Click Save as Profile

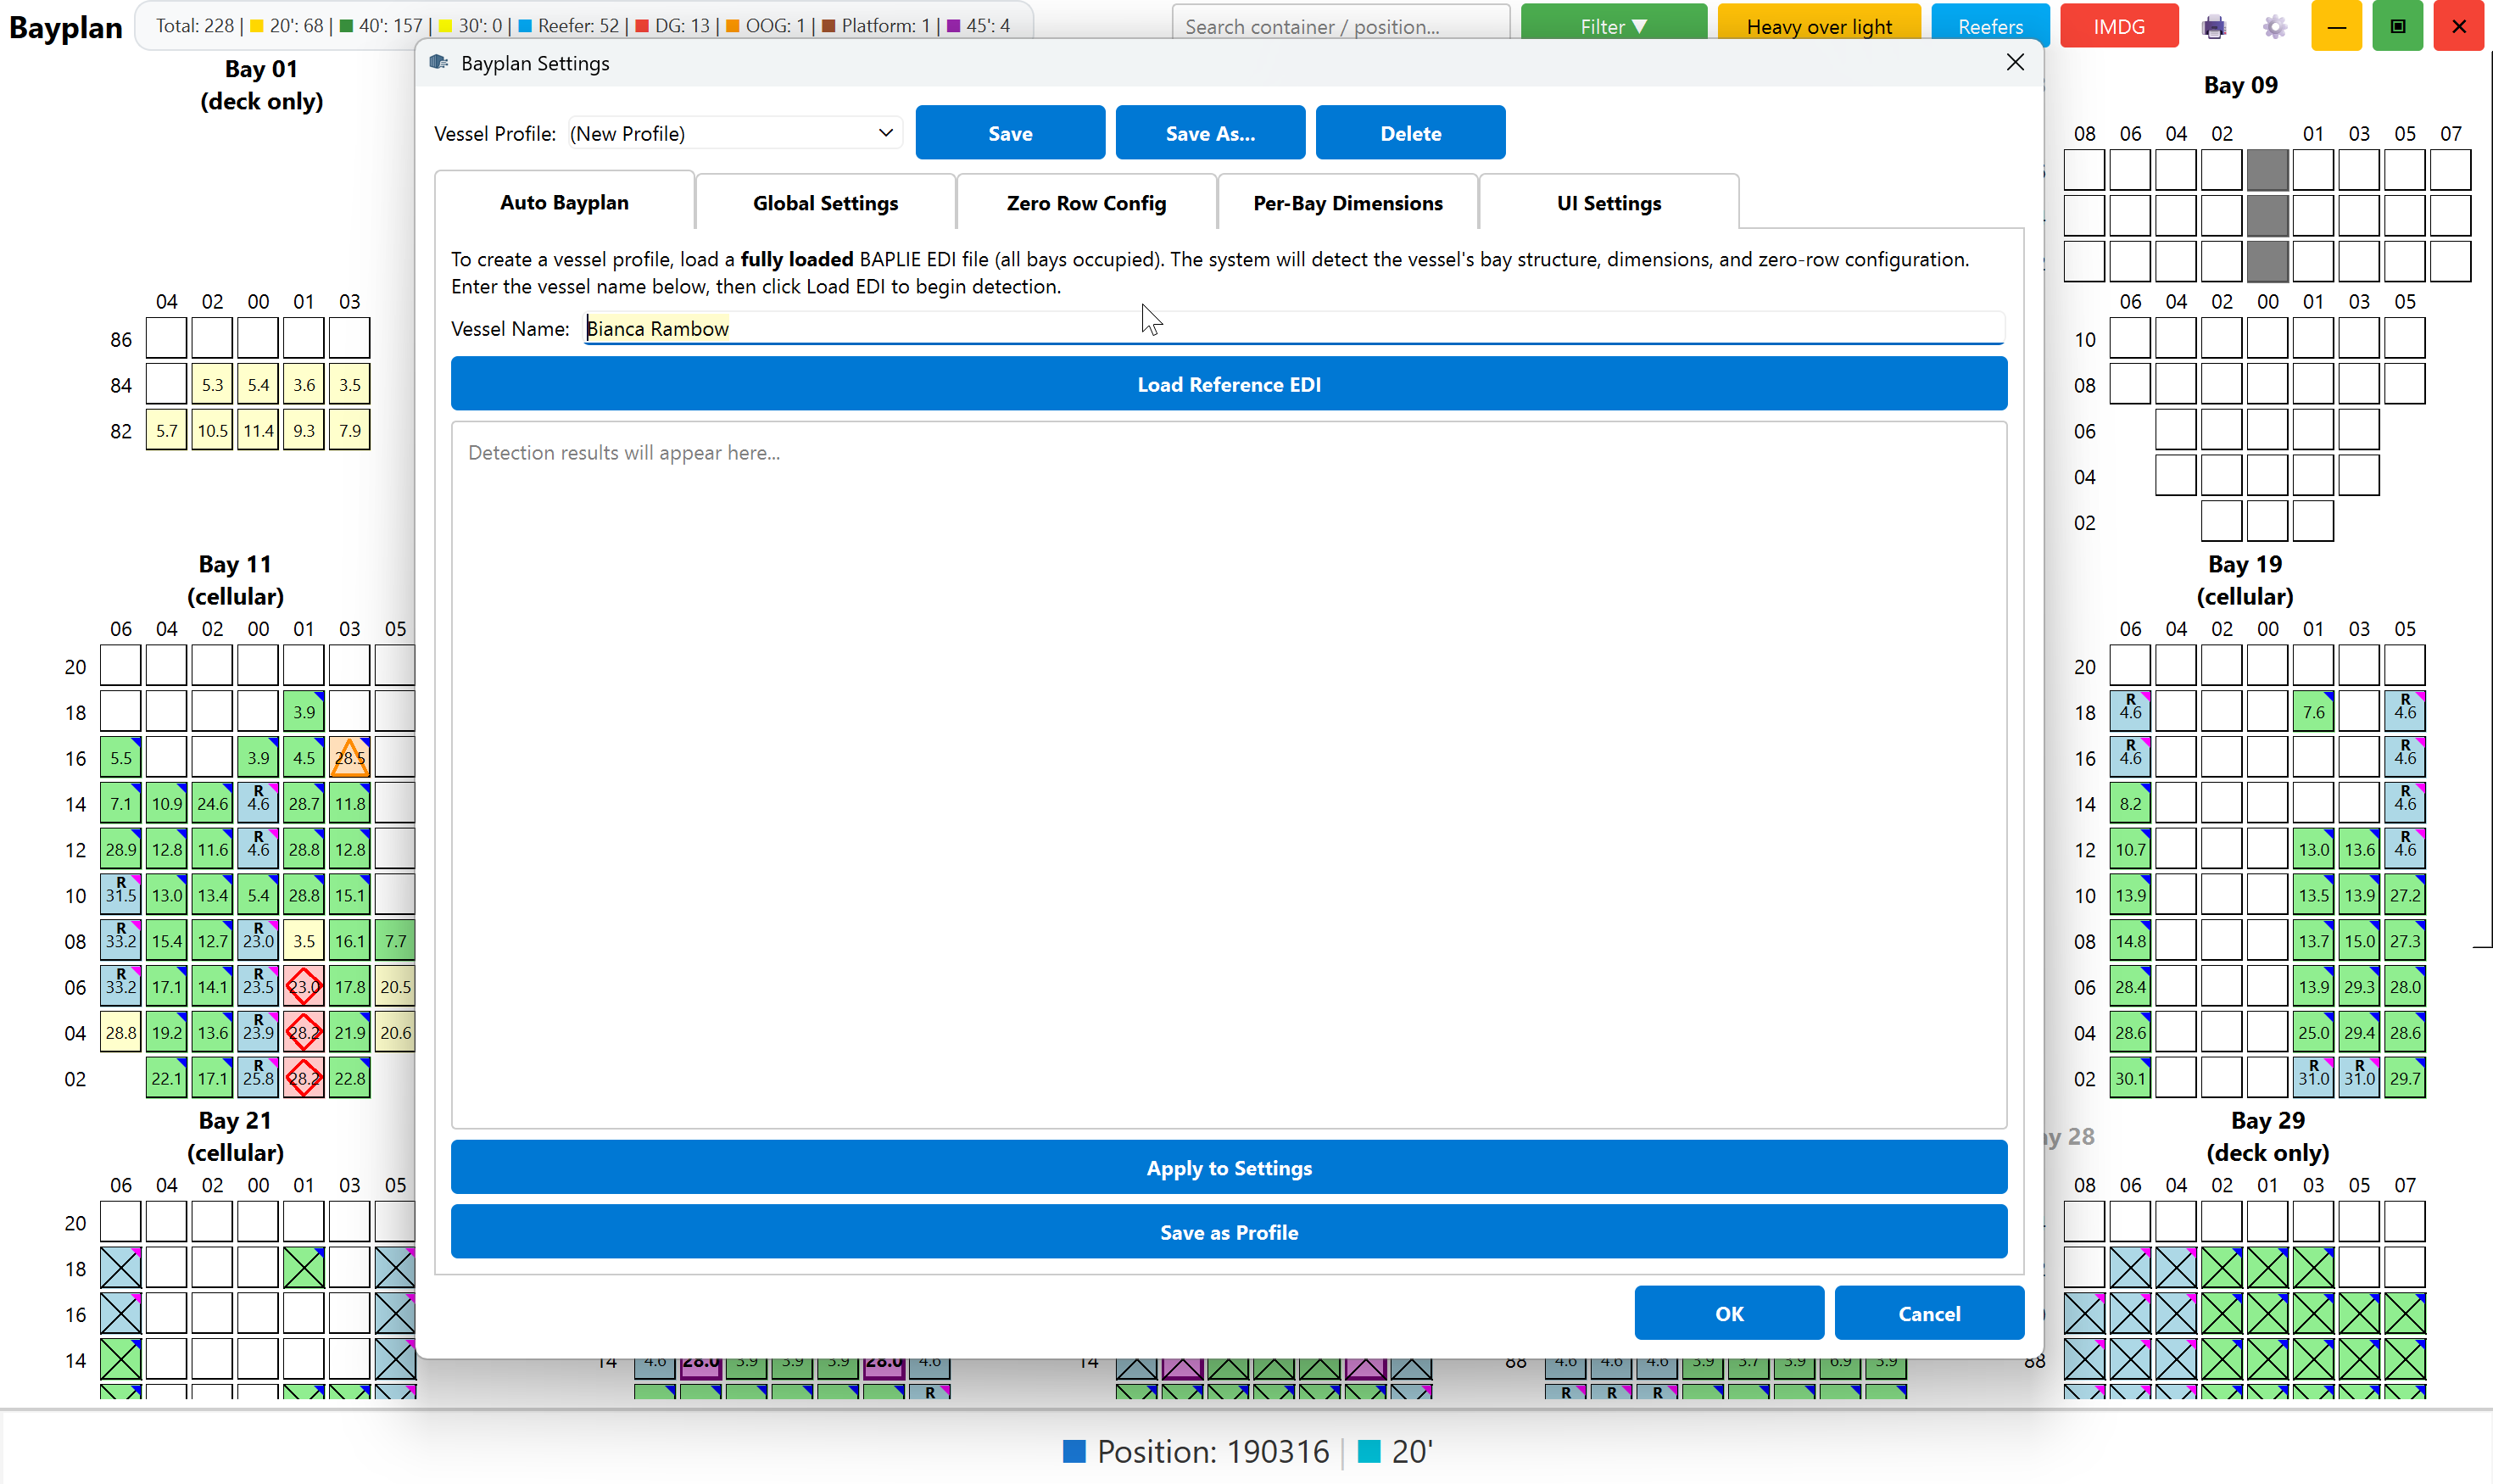(1229, 1232)
